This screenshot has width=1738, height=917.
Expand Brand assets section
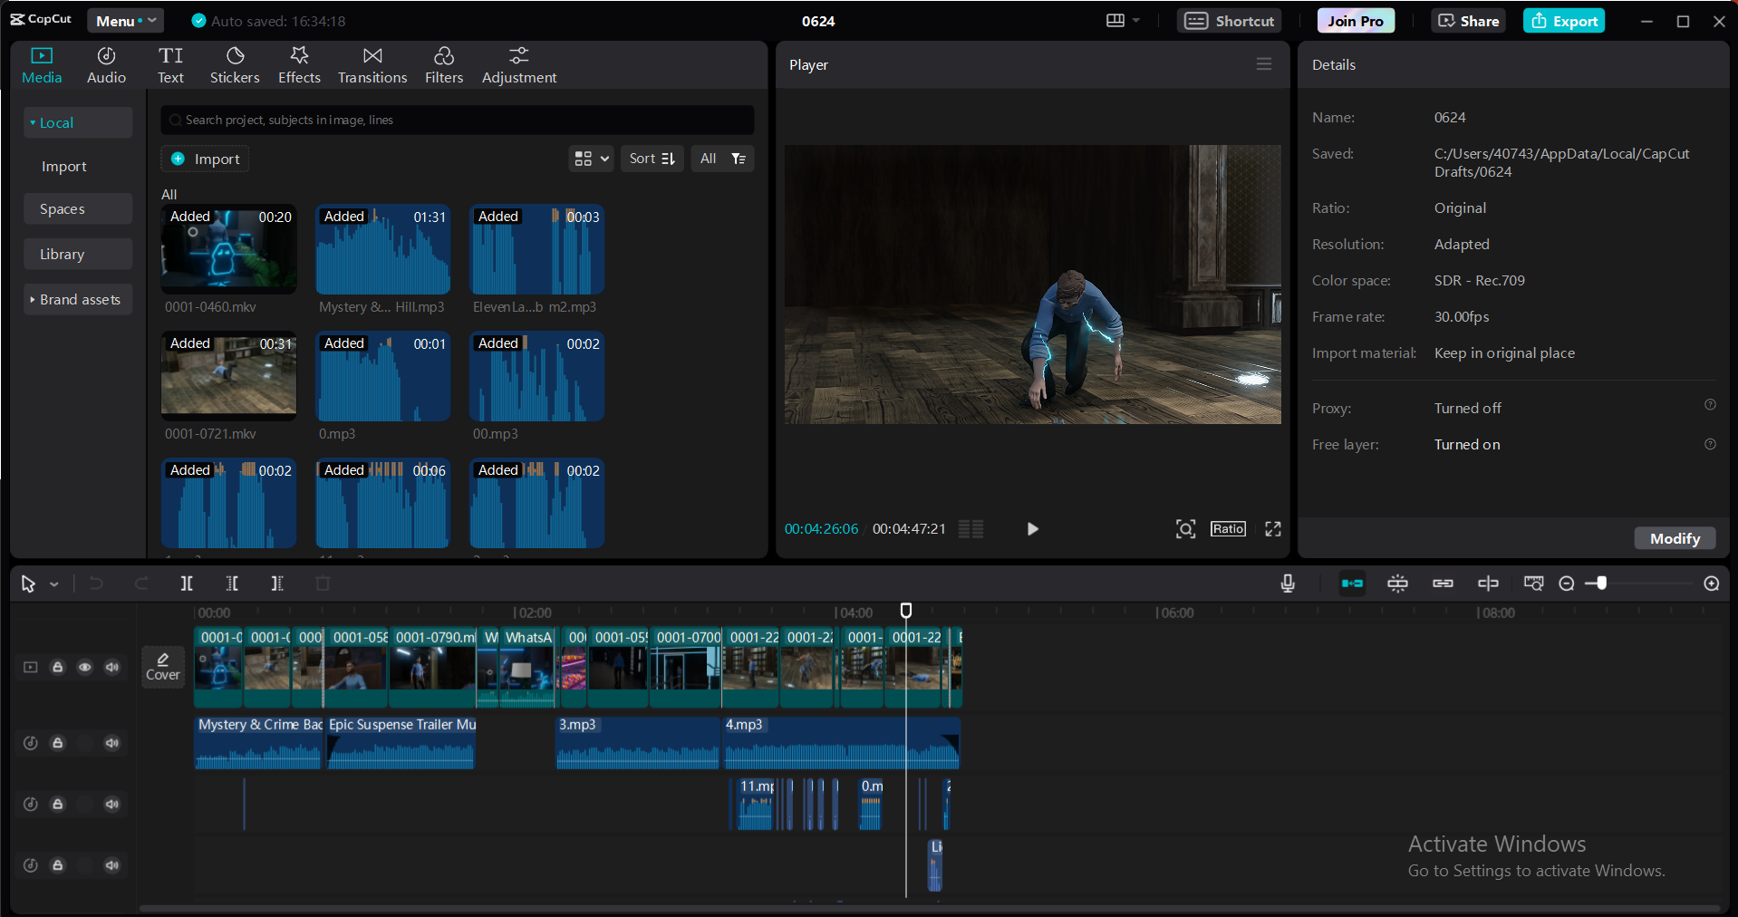pyautogui.click(x=78, y=300)
